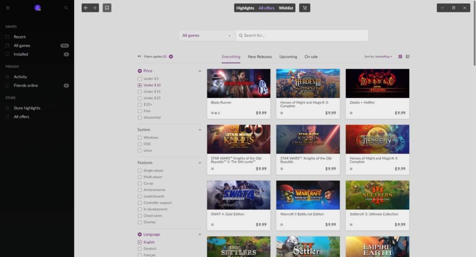This screenshot has width=476, height=257.
Task: Switch to the New Releases tab
Action: [x=260, y=56]
